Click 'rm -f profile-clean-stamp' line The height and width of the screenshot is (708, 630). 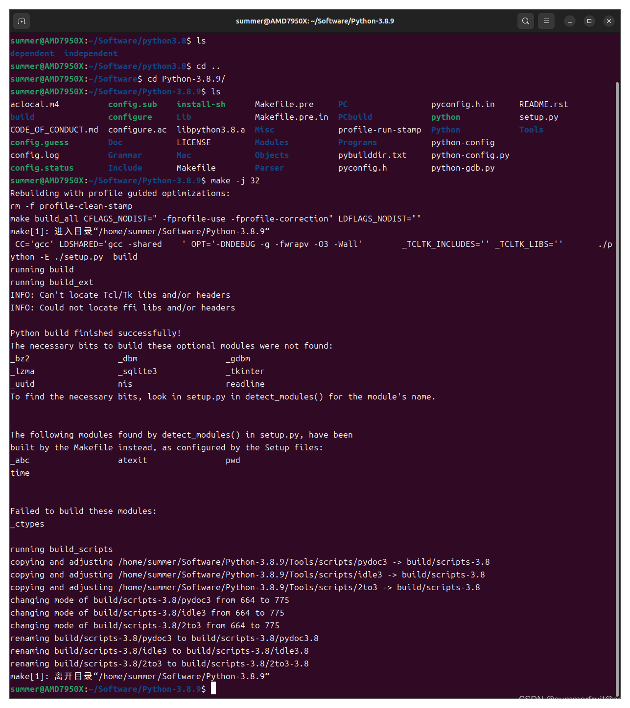click(x=71, y=206)
